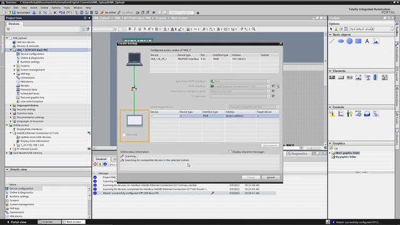Collapse the Controls section

[x=330, y=107]
